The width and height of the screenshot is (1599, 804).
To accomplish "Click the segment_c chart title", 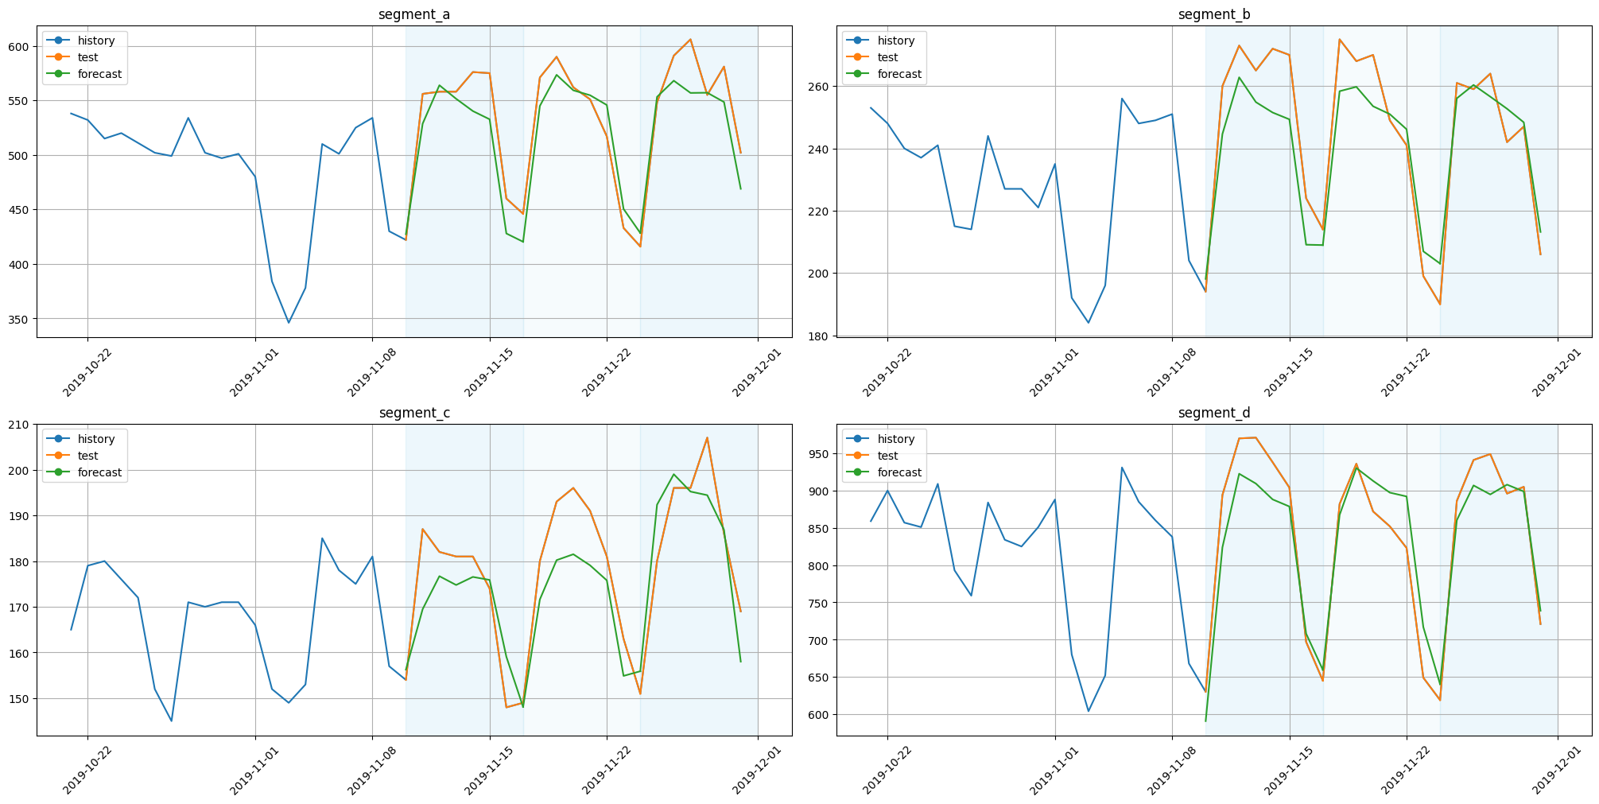I will point(414,413).
